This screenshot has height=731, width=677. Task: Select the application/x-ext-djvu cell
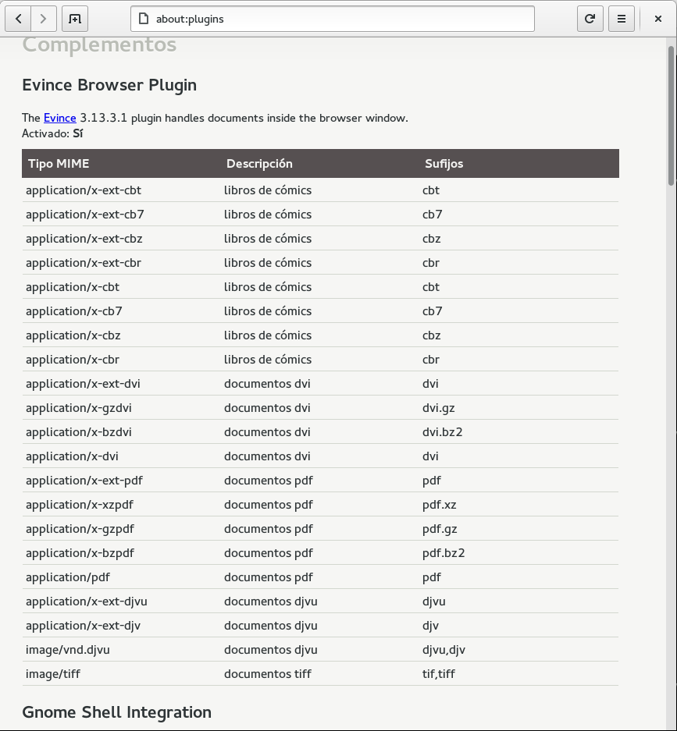87,602
